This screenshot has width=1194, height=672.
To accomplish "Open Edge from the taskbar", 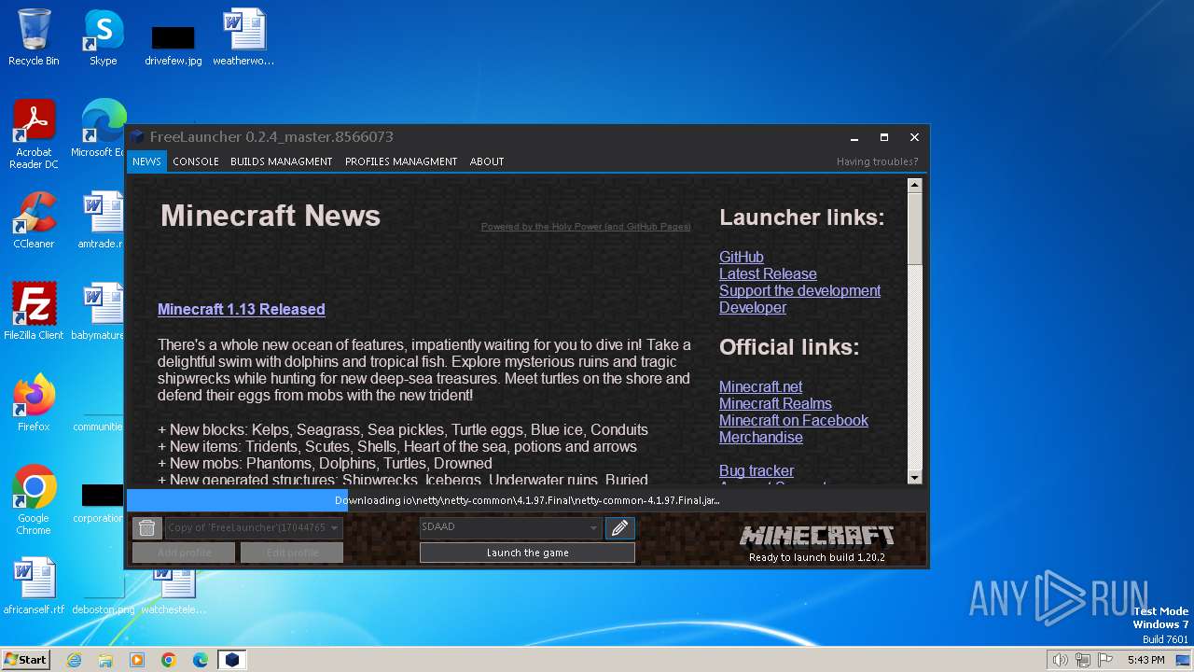I will click(x=201, y=660).
